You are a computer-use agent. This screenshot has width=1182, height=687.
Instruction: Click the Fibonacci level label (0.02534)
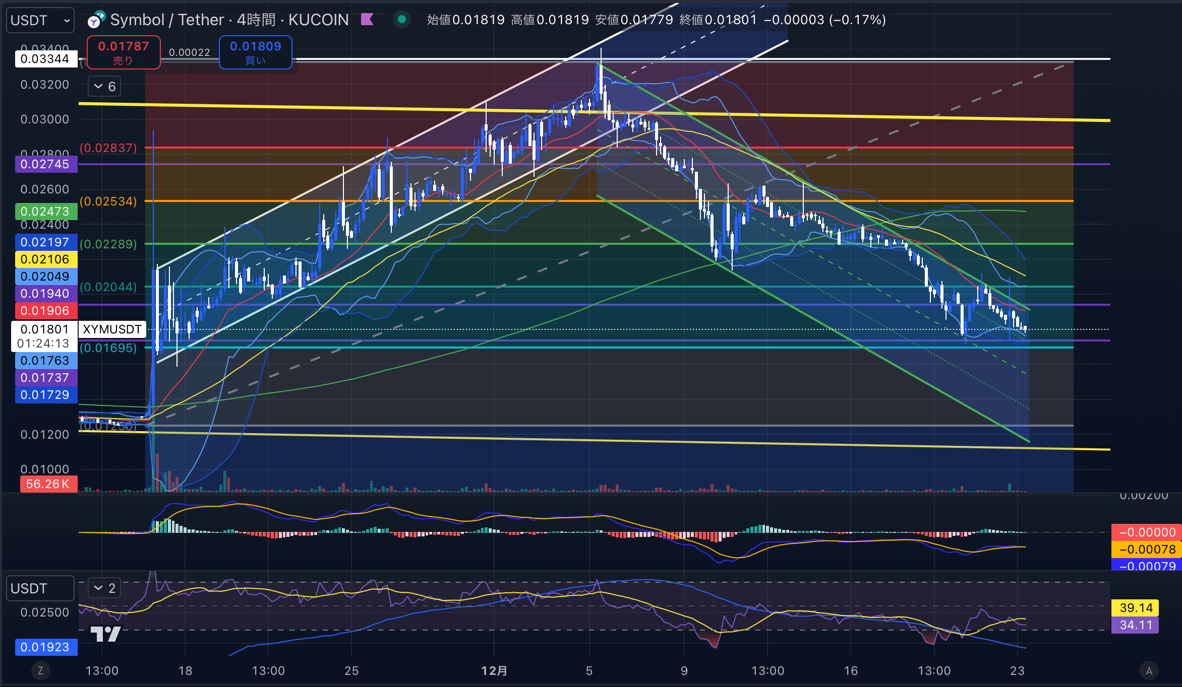coord(108,201)
